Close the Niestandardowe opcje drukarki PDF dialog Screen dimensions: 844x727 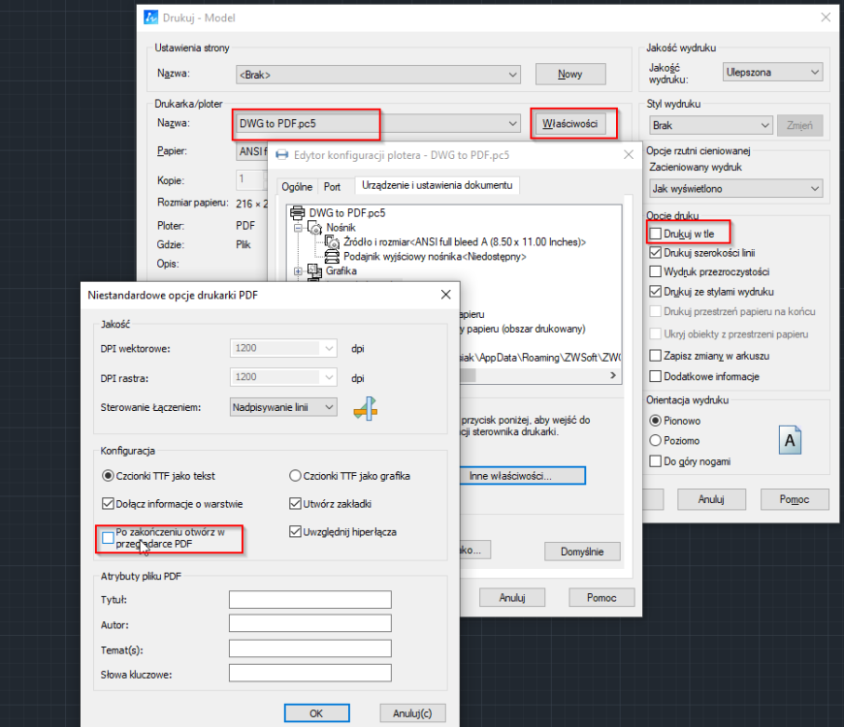(x=445, y=295)
